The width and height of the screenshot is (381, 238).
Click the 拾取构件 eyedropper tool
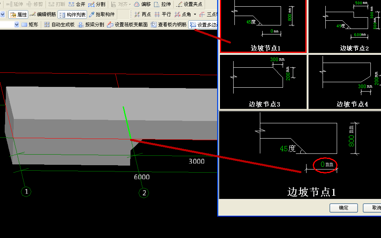(102, 14)
